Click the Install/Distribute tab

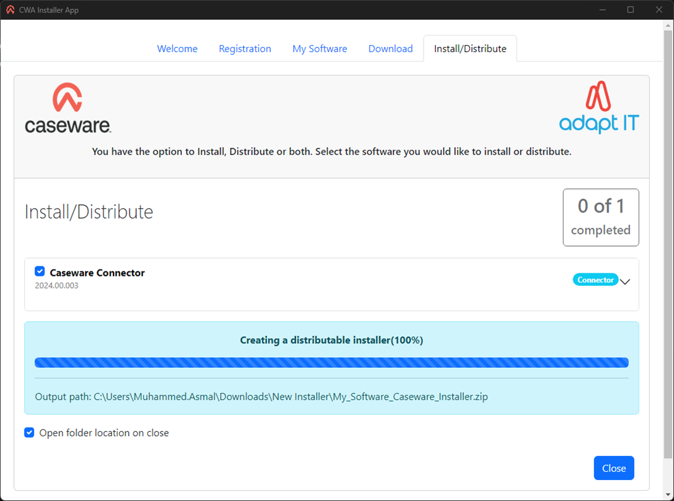click(x=470, y=49)
